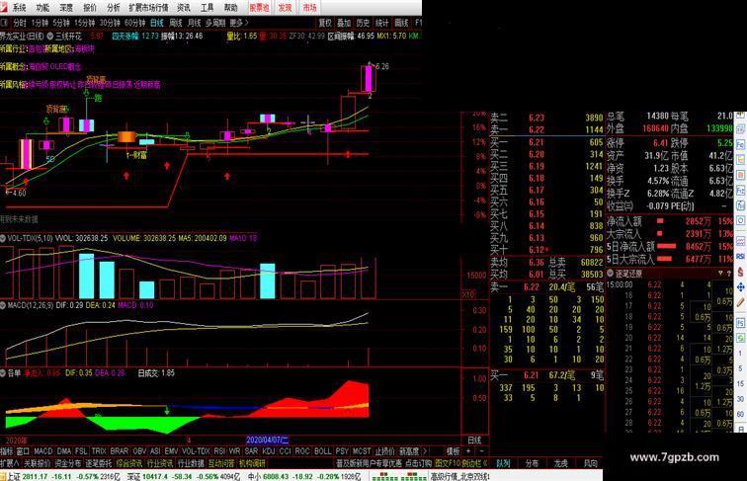The image size is (747, 481).
Task: Select the 15分钟 chart period
Action: tap(85, 23)
